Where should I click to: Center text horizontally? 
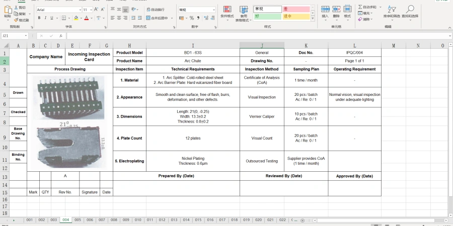click(x=119, y=18)
